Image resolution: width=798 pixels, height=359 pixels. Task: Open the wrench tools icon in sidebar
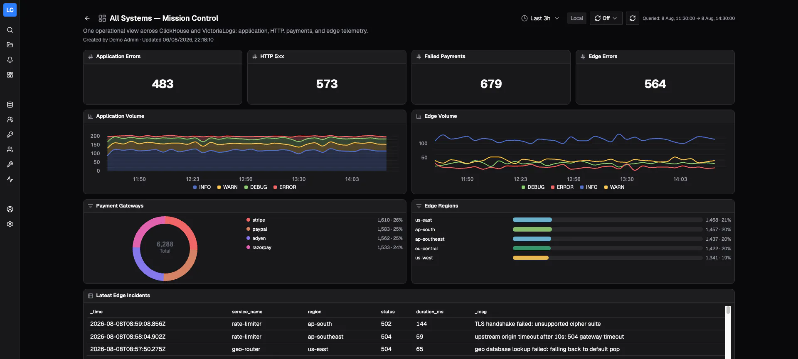(x=10, y=164)
